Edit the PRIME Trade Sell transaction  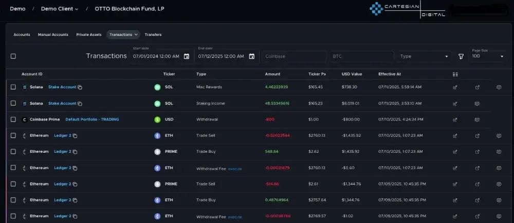pos(455,184)
